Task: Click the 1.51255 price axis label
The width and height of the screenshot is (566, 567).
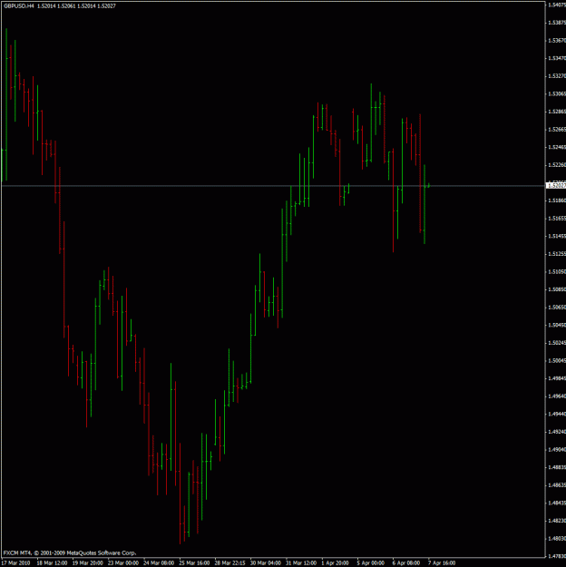Action: click(557, 254)
